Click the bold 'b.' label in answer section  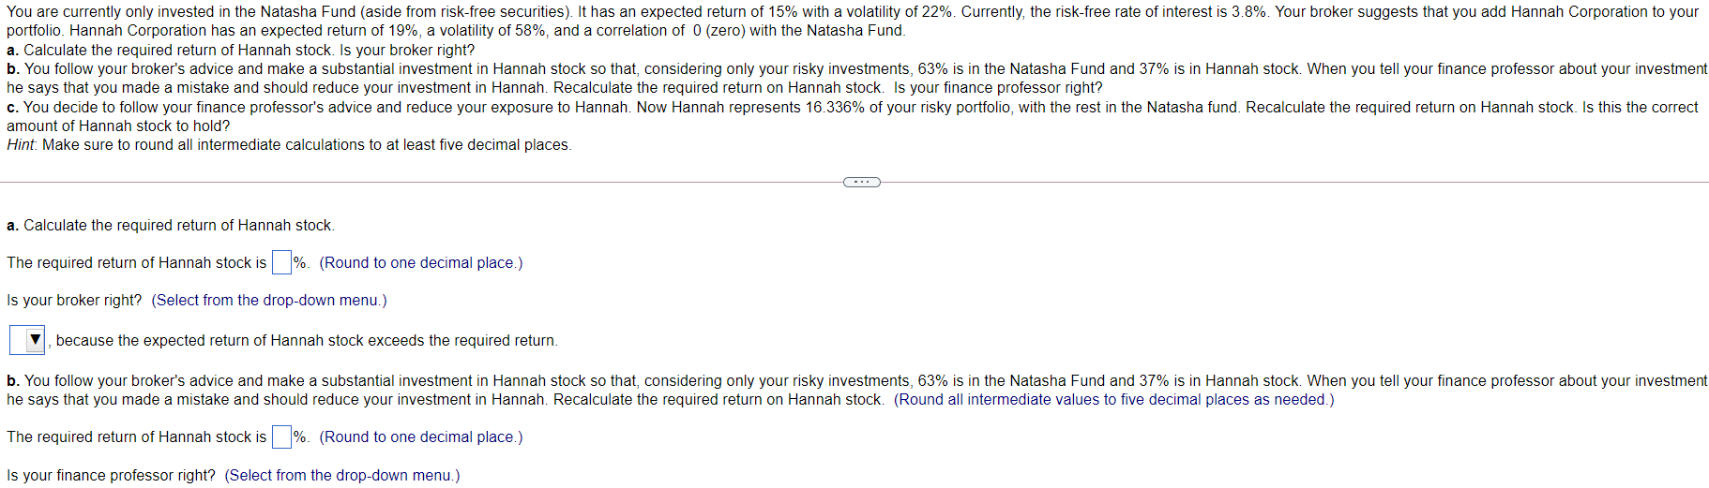pyautogui.click(x=13, y=381)
